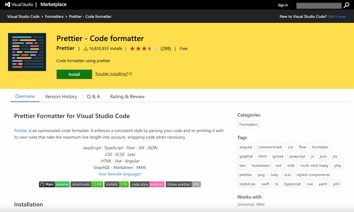Image resolution: width=354 pixels, height=212 pixels.
Task: Select the graphql tag
Action: point(246,156)
